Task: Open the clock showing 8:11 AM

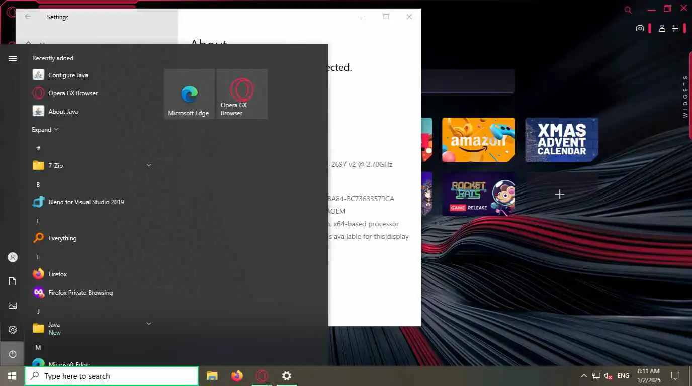Action: click(648, 376)
